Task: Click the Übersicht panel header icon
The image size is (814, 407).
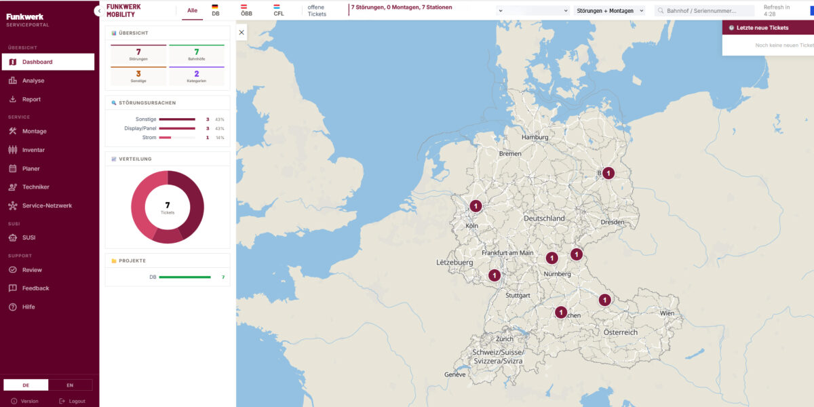Action: (x=114, y=33)
